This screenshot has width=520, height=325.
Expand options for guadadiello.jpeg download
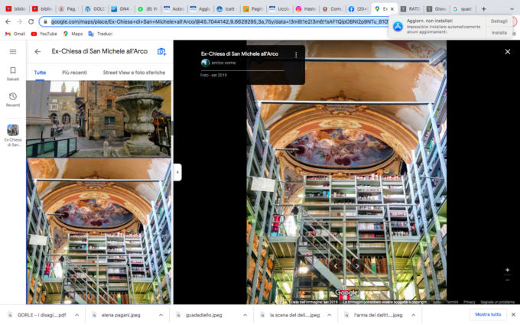click(245, 315)
